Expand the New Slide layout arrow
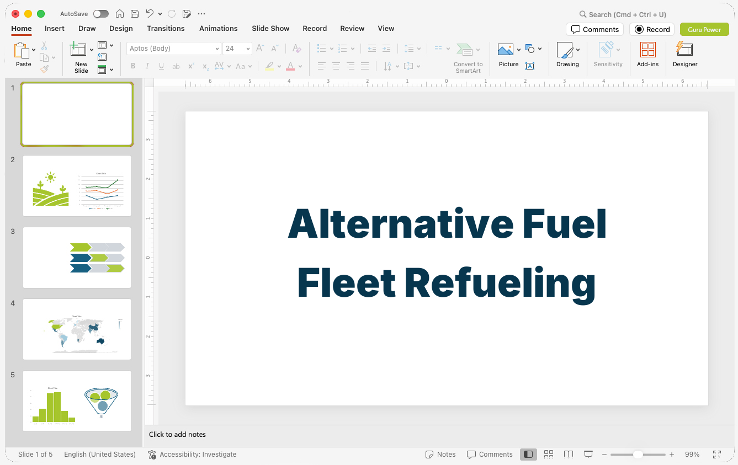The height and width of the screenshot is (465, 738). (92, 50)
